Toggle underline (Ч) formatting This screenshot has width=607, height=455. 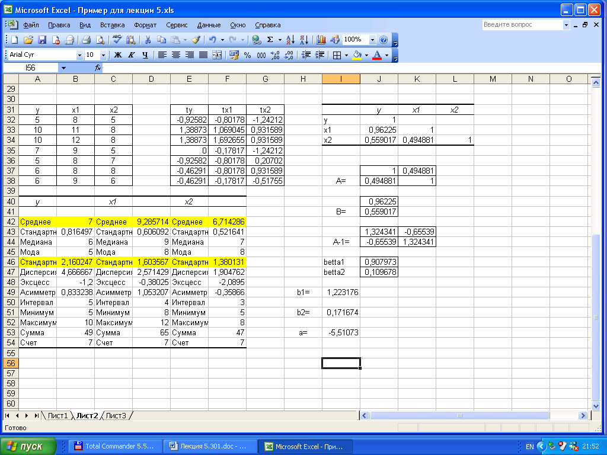pyautogui.click(x=145, y=55)
